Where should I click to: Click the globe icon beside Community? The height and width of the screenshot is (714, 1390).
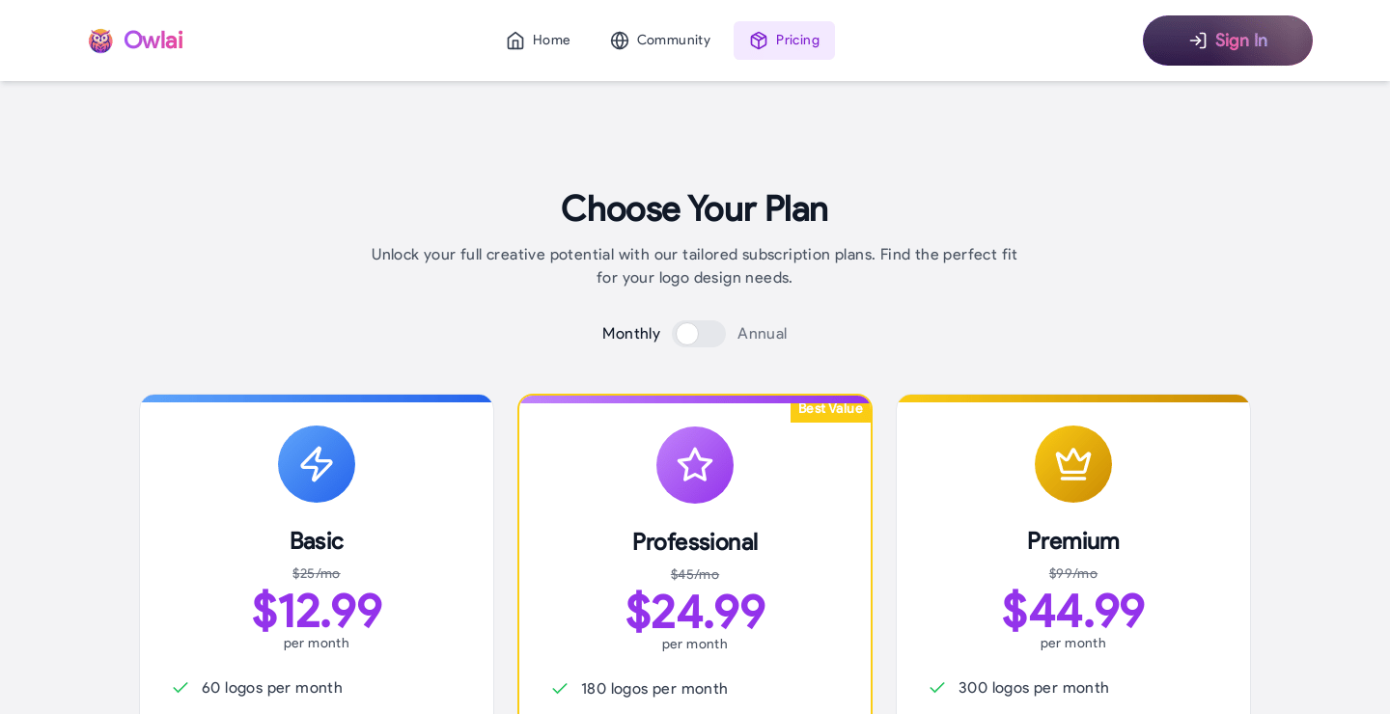pos(620,41)
